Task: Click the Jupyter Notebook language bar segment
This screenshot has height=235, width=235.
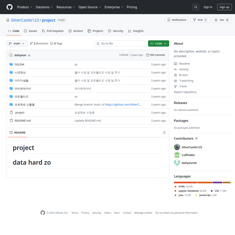Action: click(x=205, y=182)
